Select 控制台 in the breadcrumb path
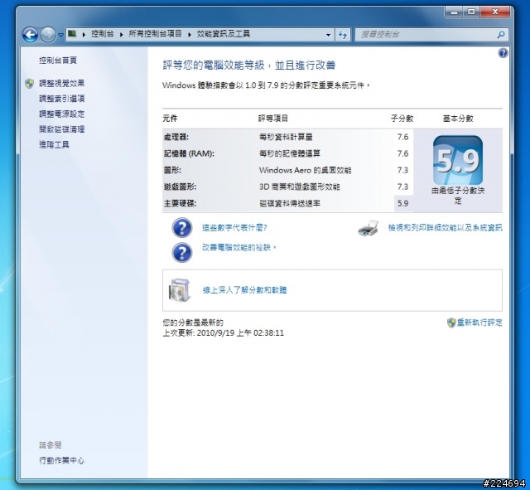This screenshot has width=530, height=490. [102, 34]
